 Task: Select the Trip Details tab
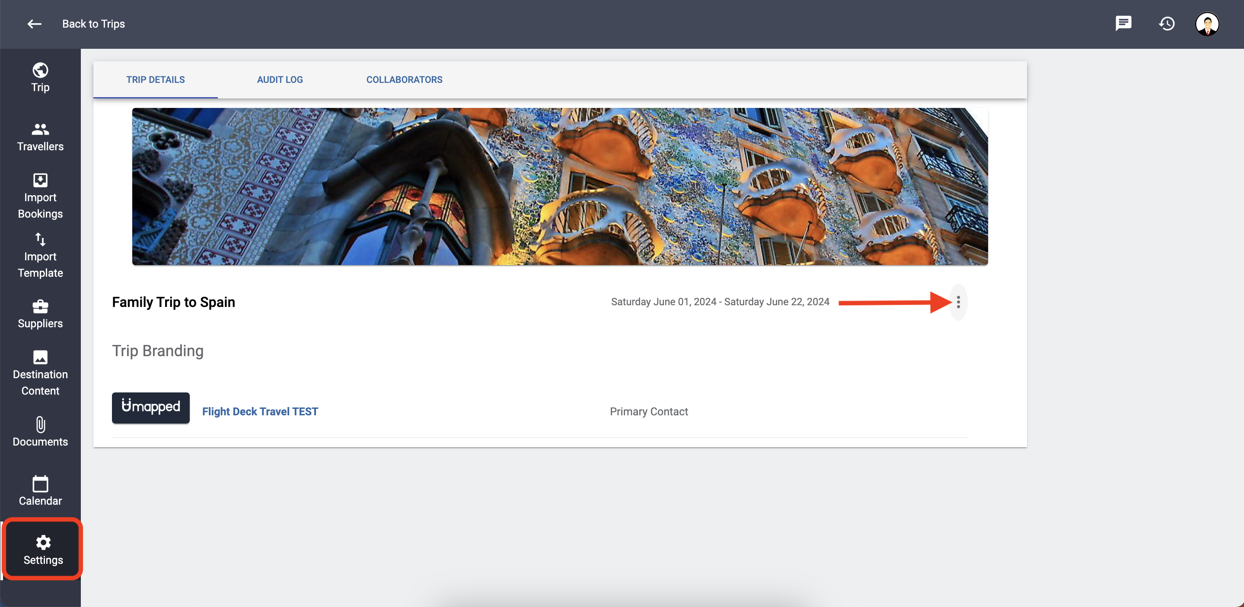(156, 79)
